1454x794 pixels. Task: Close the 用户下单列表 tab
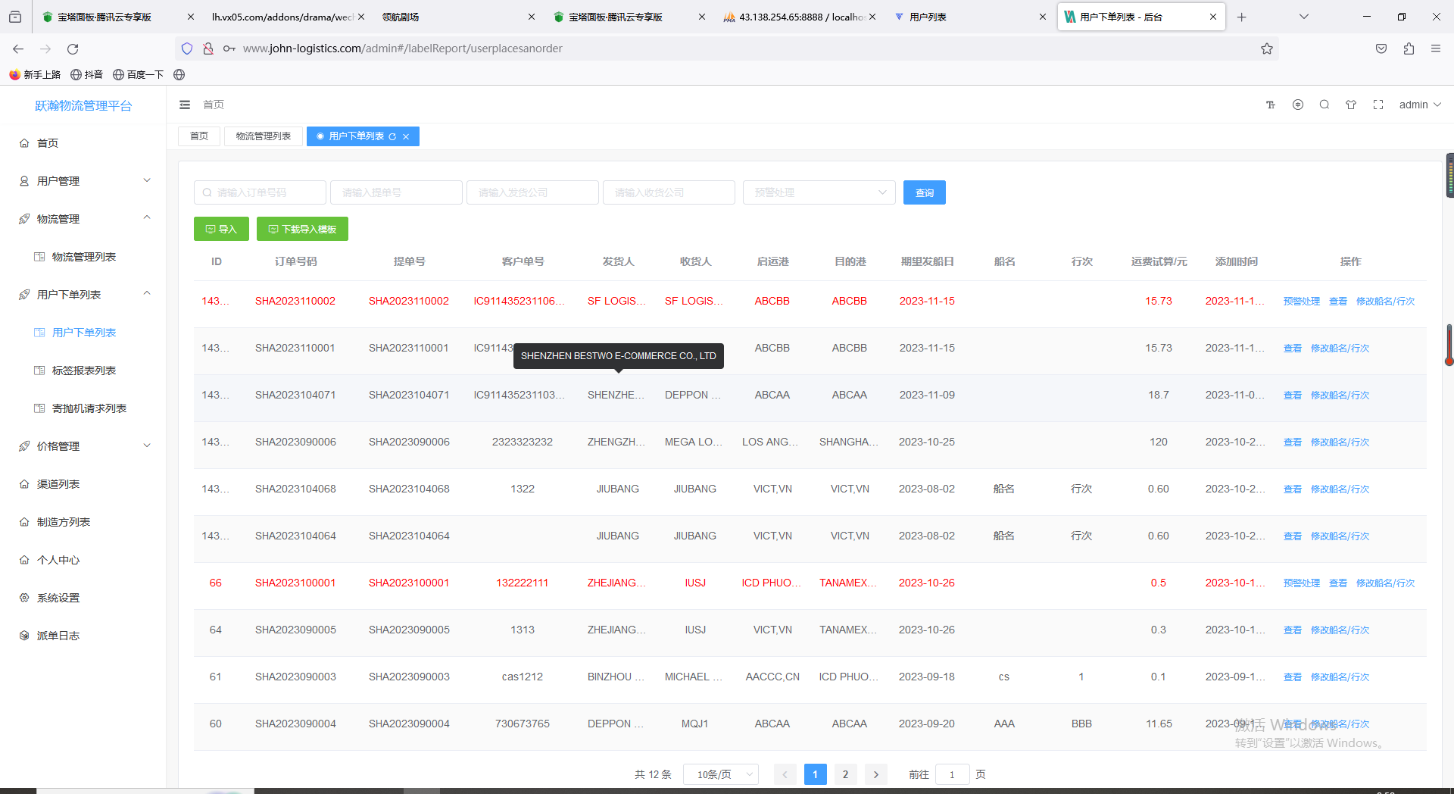[406, 136]
